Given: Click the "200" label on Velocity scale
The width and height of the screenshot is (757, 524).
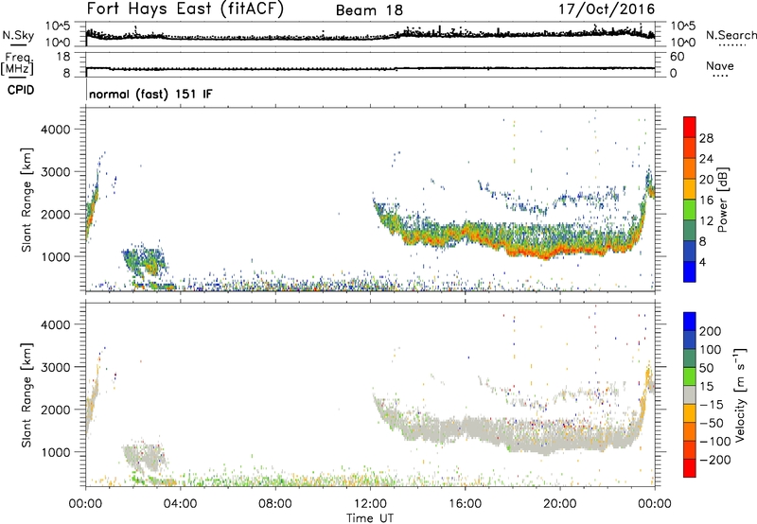Looking at the screenshot, I should (711, 331).
